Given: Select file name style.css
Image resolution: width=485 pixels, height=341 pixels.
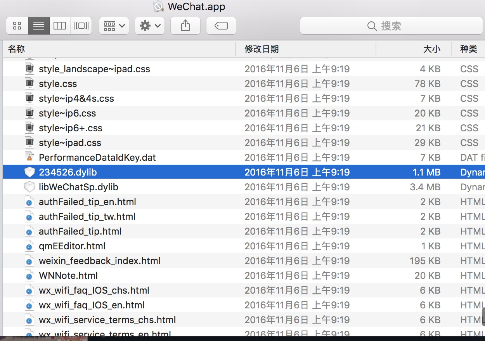Looking at the screenshot, I should (x=58, y=84).
